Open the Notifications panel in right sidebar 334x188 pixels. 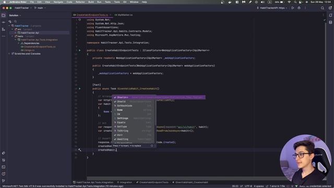pyautogui.click(x=330, y=15)
